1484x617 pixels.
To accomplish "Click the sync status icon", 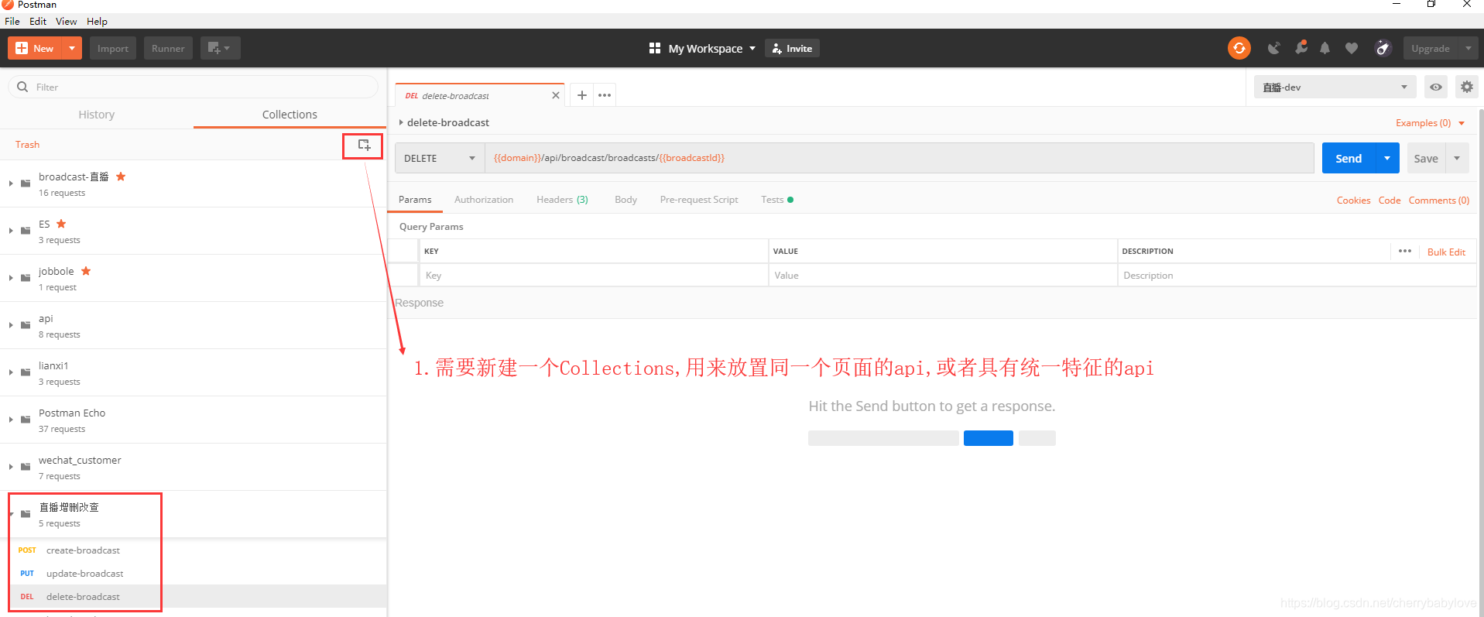I will click(x=1239, y=48).
